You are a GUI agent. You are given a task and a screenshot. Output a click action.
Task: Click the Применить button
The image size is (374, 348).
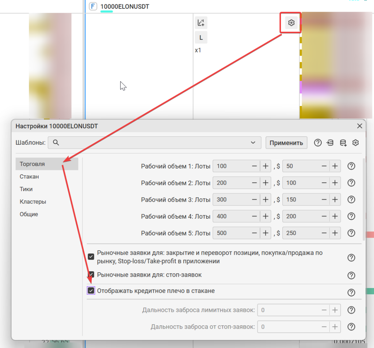[286, 143]
